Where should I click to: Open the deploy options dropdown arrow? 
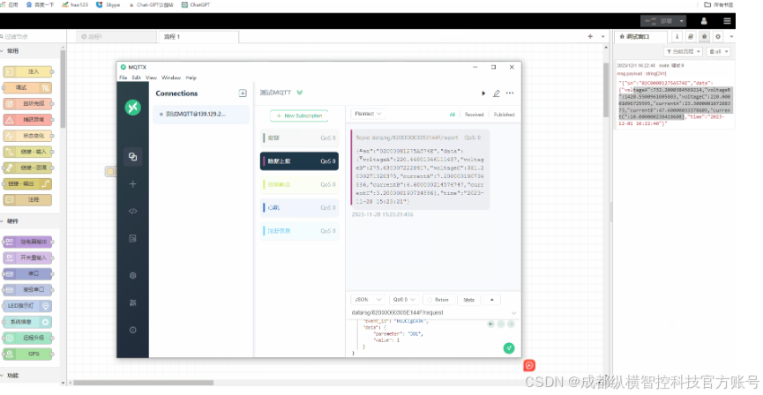coord(681,21)
